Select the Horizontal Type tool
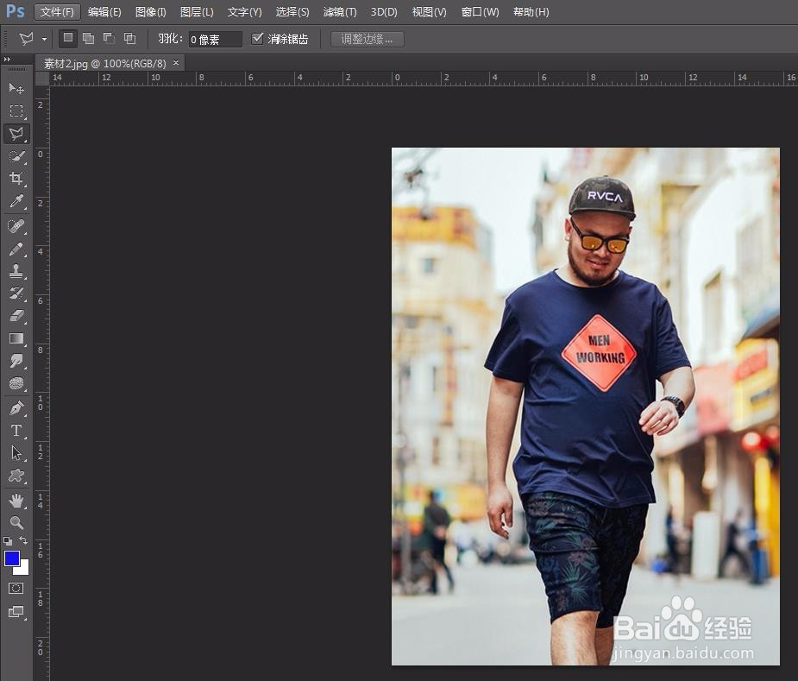 (x=16, y=431)
